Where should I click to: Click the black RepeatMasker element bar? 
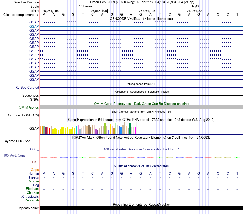[141, 208]
